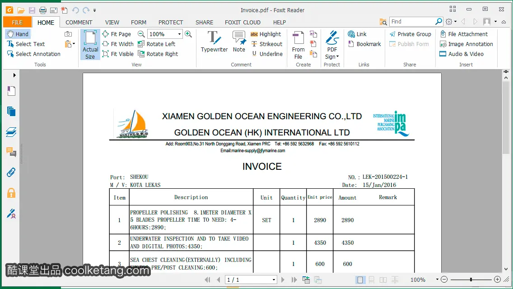
Task: Expand the navigation panel arrow
Action: click(x=14, y=75)
